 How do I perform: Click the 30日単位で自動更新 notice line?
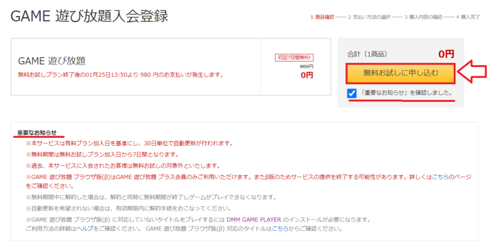[130, 143]
